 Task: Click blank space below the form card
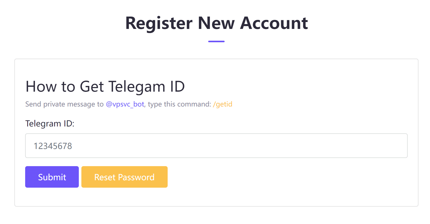click(216, 216)
